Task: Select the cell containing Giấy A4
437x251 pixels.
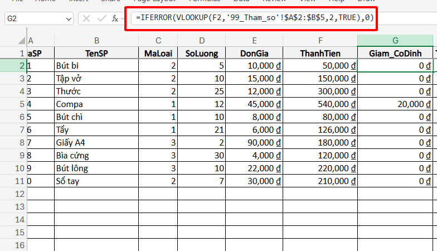Action: [x=96, y=143]
